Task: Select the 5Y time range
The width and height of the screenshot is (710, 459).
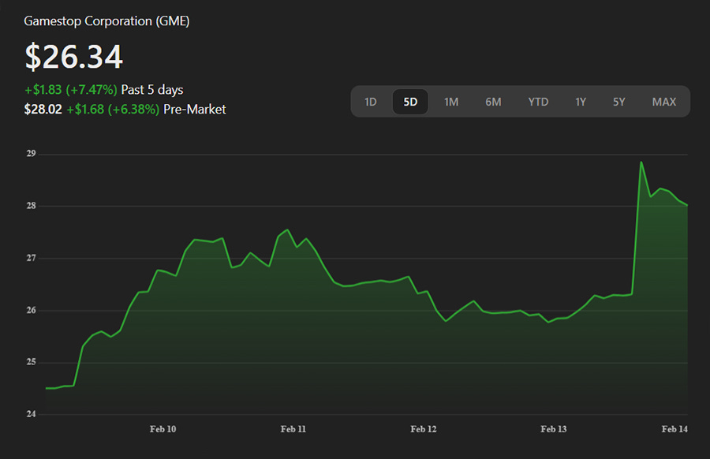Action: (619, 102)
